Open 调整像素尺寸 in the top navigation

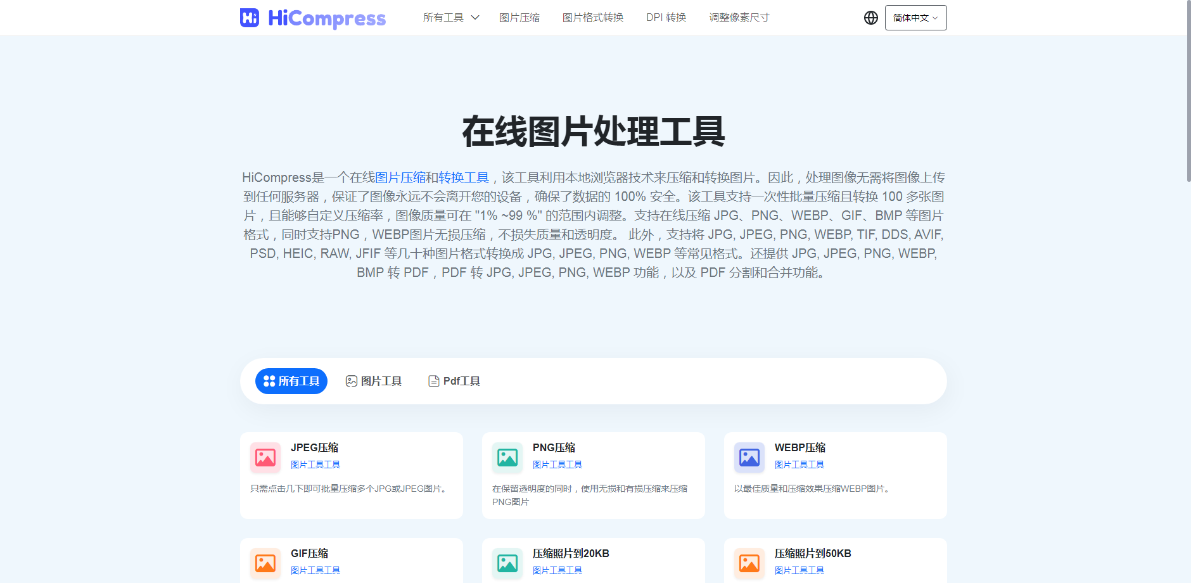coord(739,18)
